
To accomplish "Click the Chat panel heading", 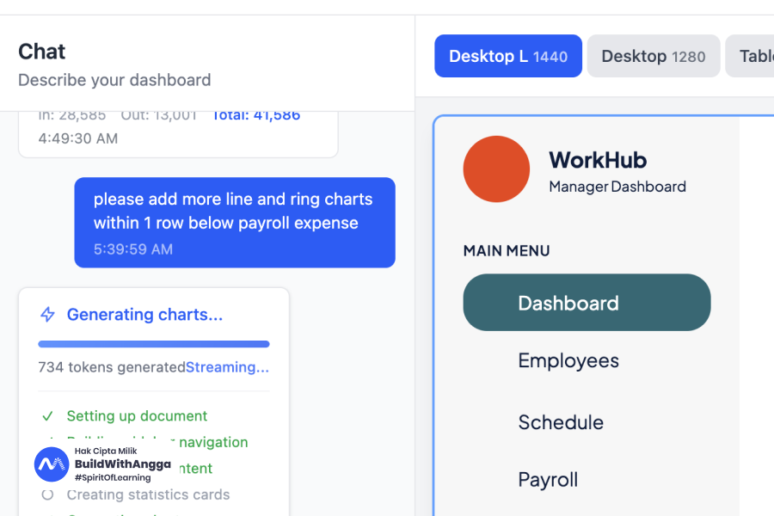I will pos(41,52).
